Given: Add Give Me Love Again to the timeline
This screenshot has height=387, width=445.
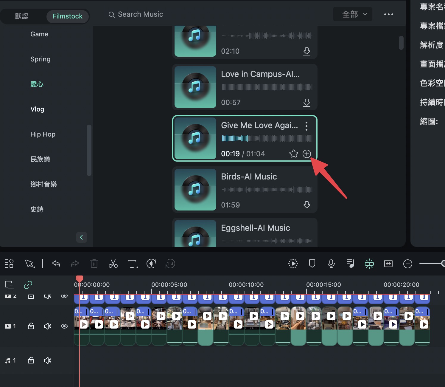Looking at the screenshot, I should (306, 154).
